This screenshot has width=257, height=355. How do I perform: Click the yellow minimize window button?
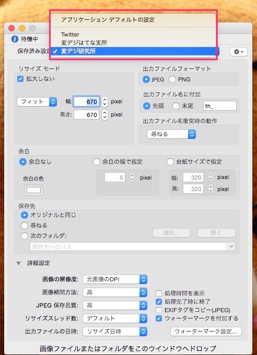22,28
